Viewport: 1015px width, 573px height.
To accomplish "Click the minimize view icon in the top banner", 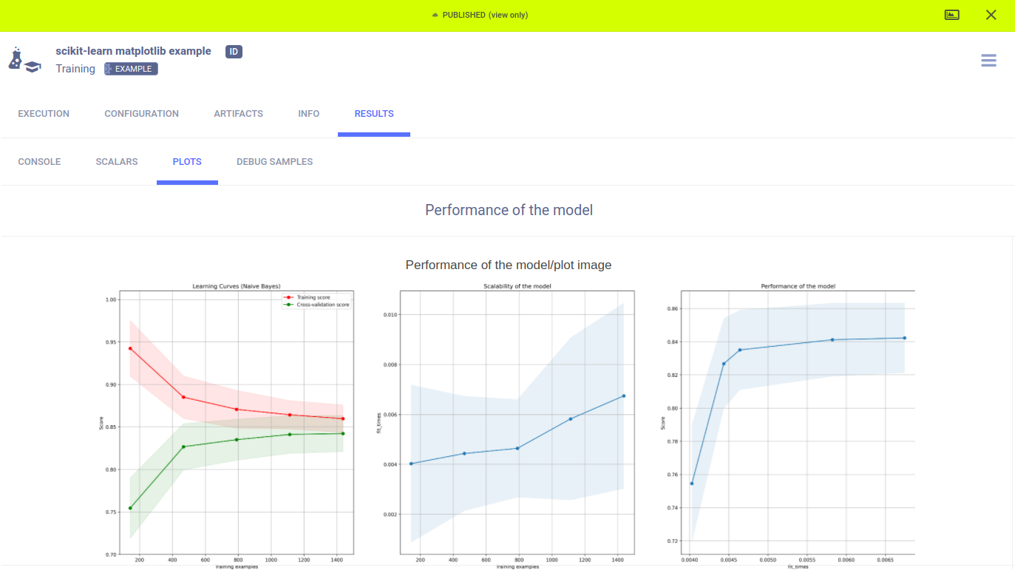I will click(x=952, y=15).
